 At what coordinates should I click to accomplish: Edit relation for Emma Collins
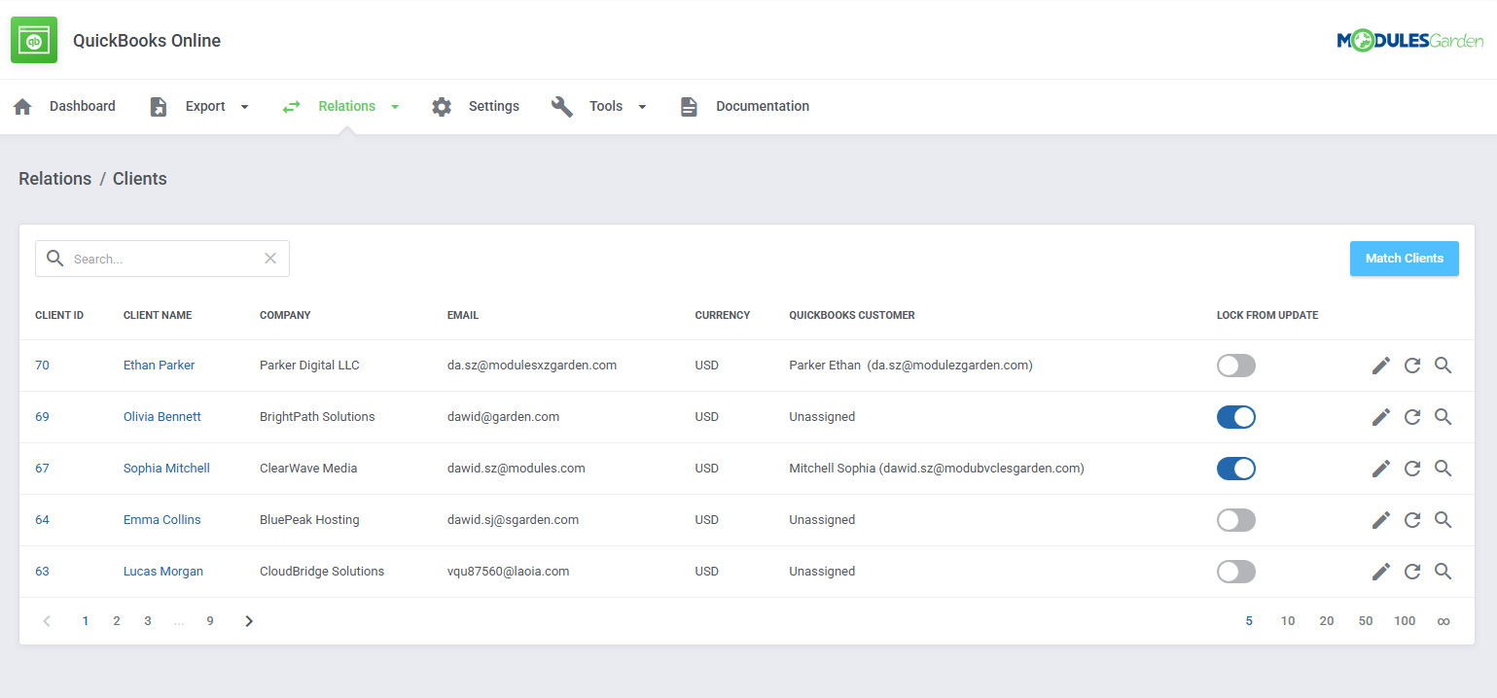pyautogui.click(x=1381, y=520)
